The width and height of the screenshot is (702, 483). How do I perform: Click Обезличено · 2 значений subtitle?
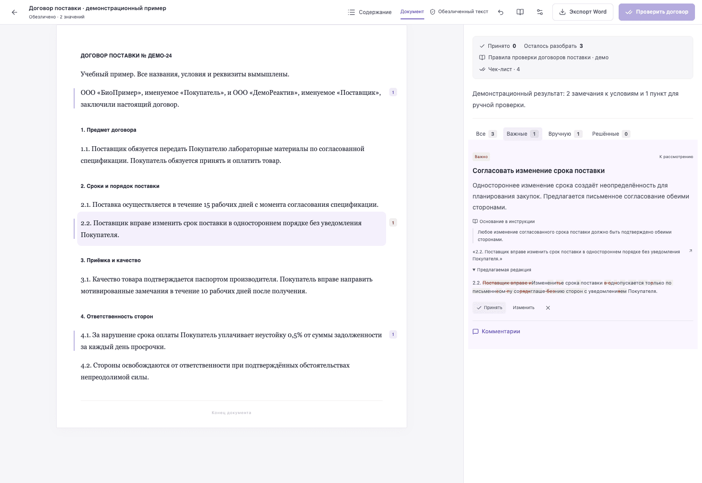[x=57, y=17]
